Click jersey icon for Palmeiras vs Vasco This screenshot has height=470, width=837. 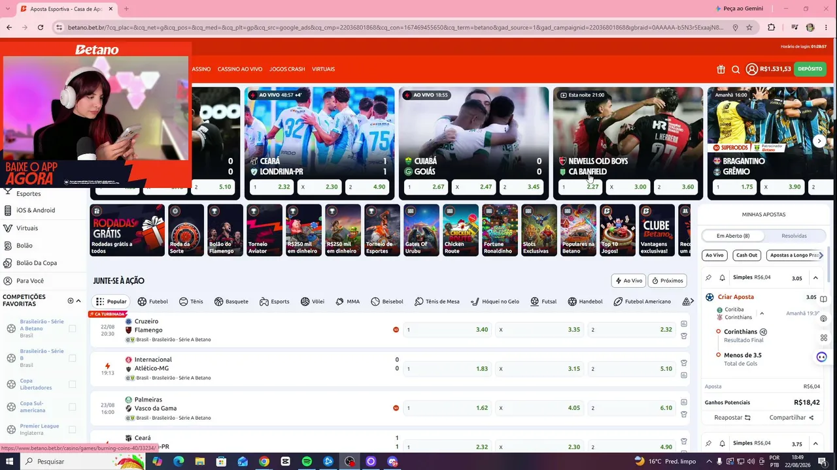point(684,414)
